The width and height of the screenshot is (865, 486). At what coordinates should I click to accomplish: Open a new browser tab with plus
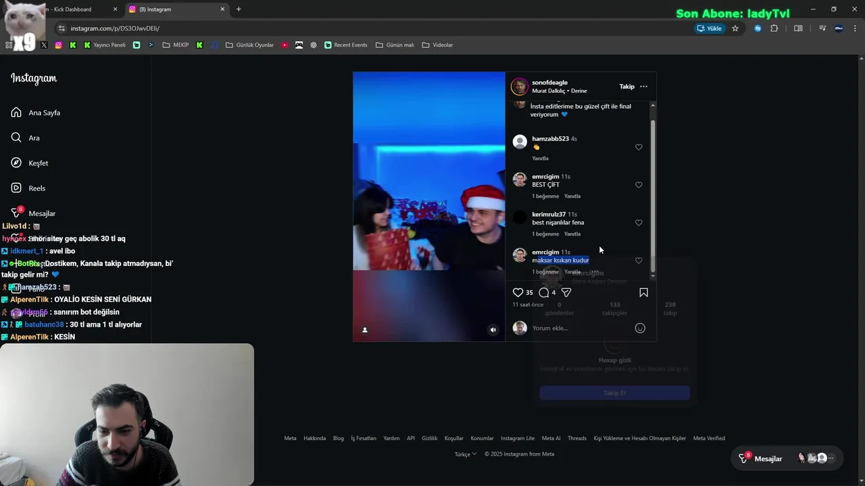[239, 9]
